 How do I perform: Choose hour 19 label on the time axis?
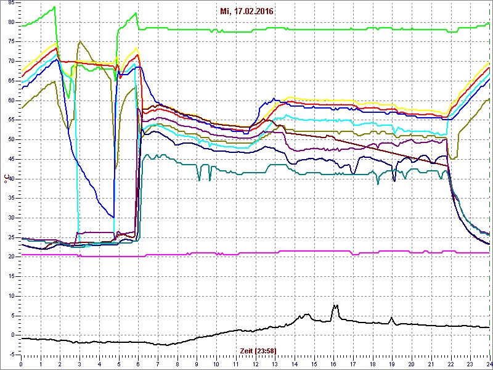click(x=392, y=363)
